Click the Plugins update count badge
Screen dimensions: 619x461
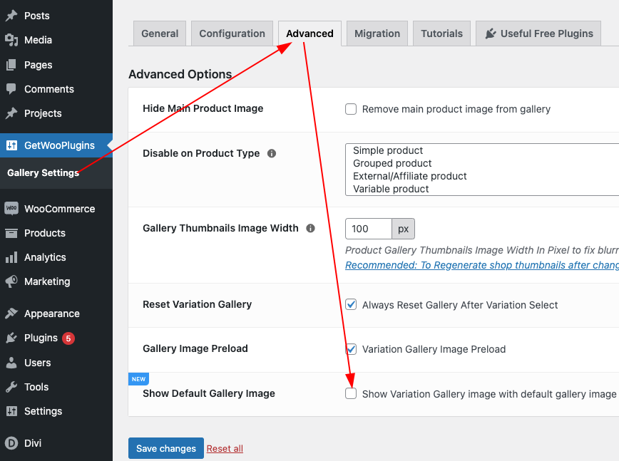(68, 338)
